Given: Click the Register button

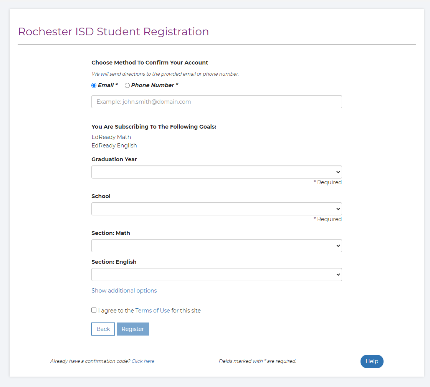Looking at the screenshot, I should point(133,329).
